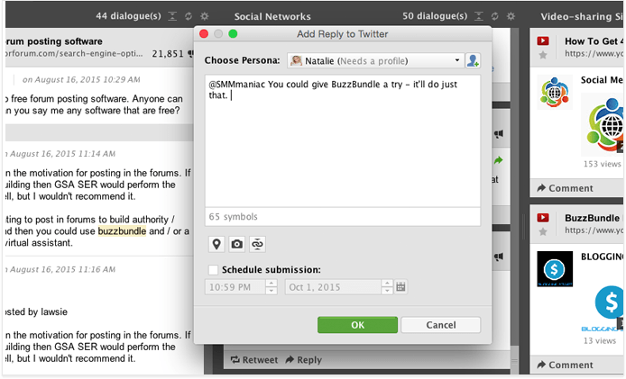Attach a photo with the camera icon

click(236, 244)
